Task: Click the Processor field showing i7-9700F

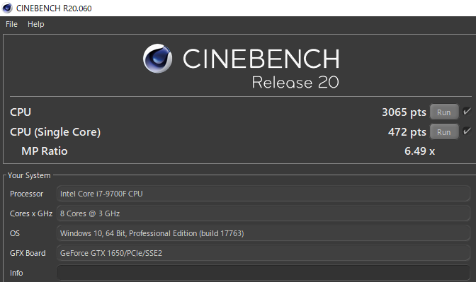Action: [x=263, y=194]
